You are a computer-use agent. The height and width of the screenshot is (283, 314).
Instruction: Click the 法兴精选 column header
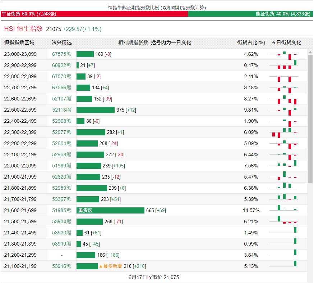pos(62,42)
